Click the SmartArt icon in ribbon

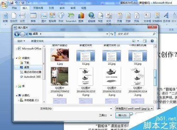point(71,17)
